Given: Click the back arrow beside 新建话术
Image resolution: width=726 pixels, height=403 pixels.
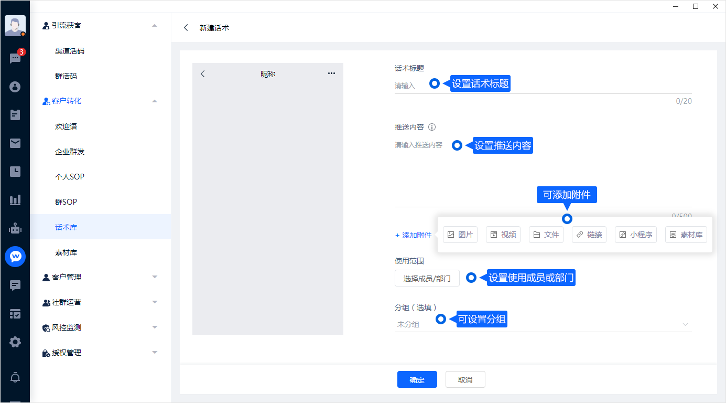Looking at the screenshot, I should (186, 28).
